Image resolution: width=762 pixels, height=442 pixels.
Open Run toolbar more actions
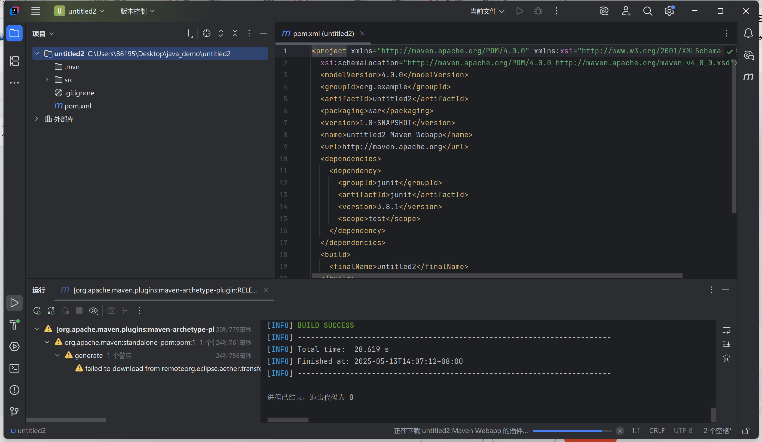pyautogui.click(x=139, y=311)
